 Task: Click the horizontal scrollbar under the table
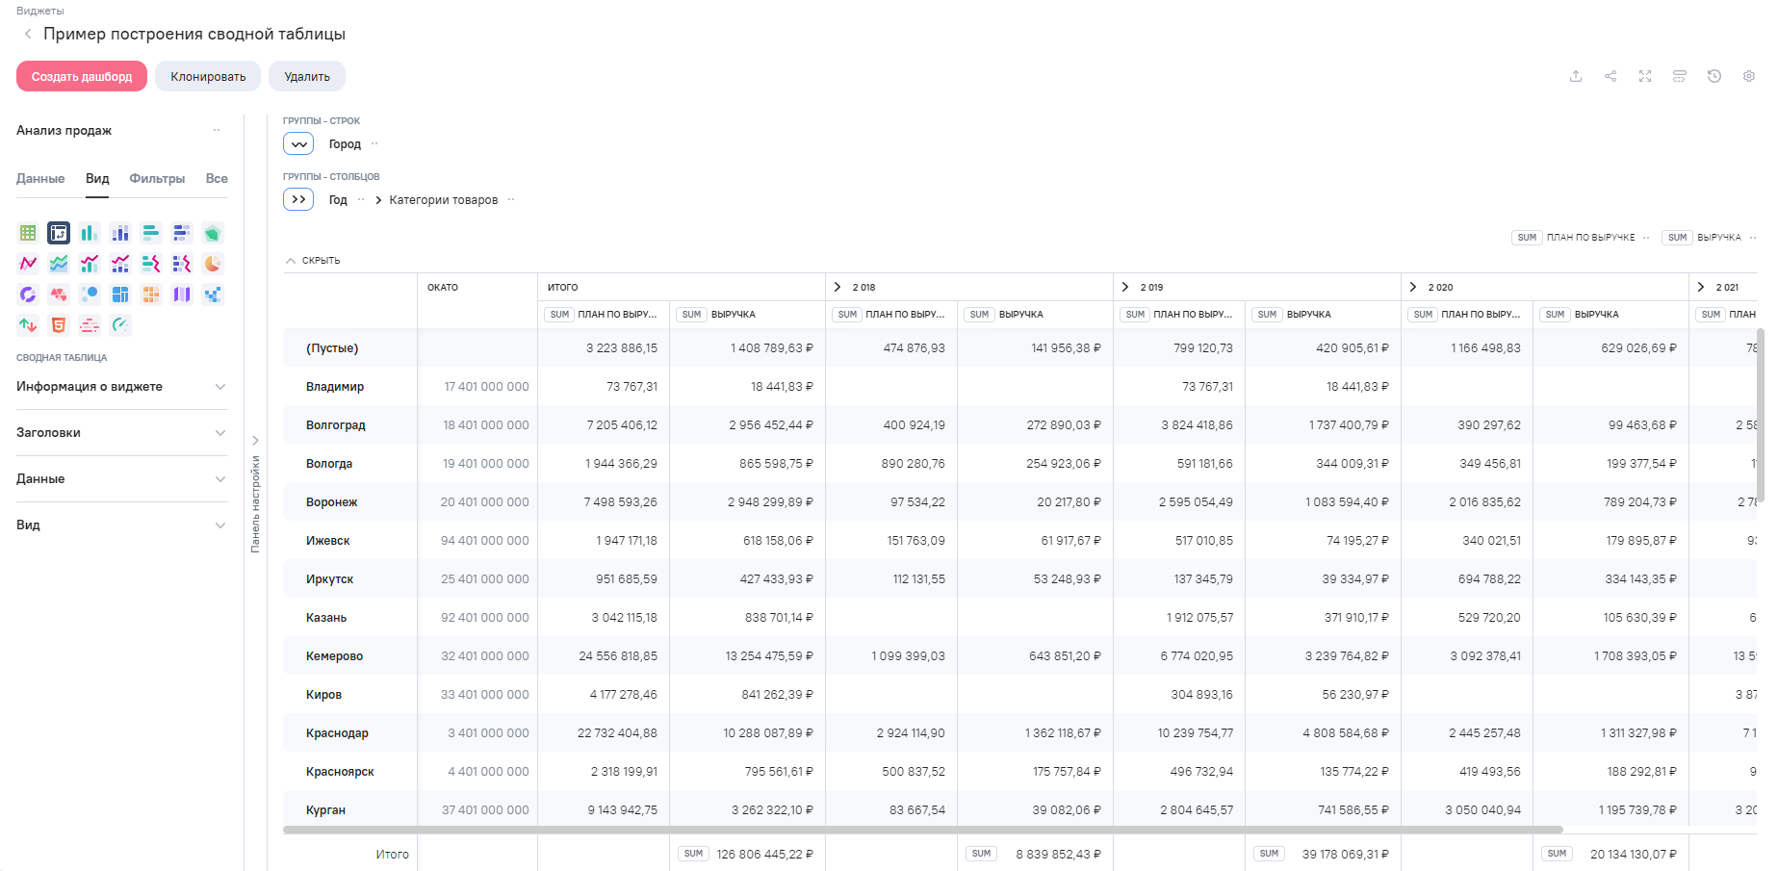point(922,830)
